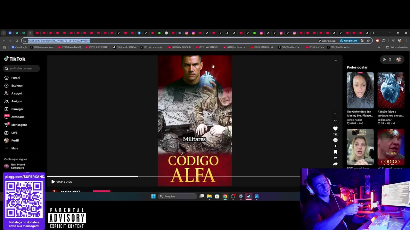Open the profile avatar menu
This screenshot has width=410, height=230.
[398, 59]
